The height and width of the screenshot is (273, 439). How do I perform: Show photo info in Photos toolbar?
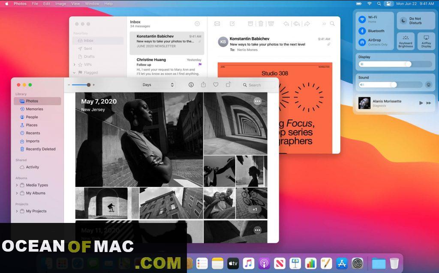point(191,85)
